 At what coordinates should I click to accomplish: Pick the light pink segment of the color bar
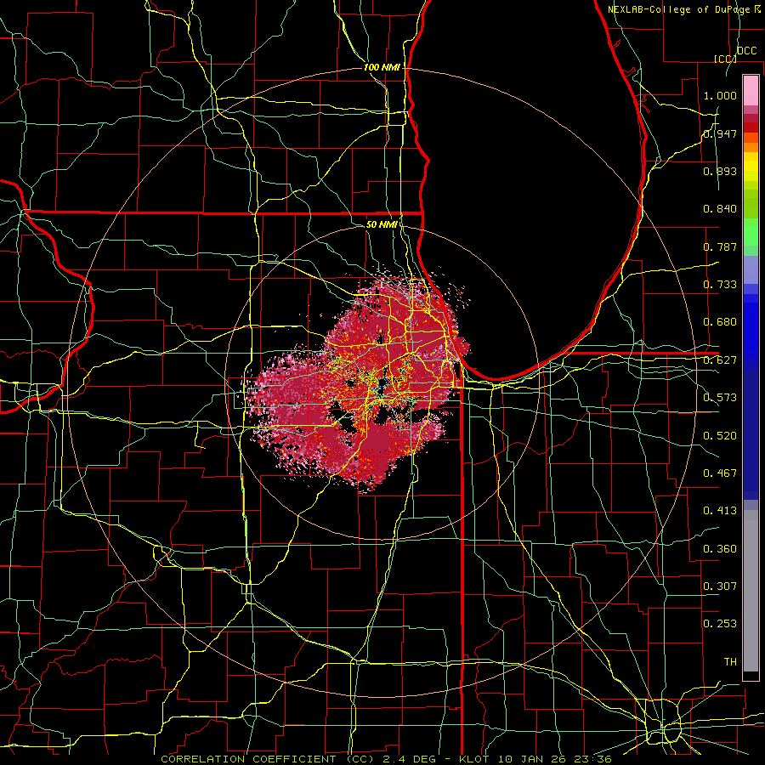(751, 91)
